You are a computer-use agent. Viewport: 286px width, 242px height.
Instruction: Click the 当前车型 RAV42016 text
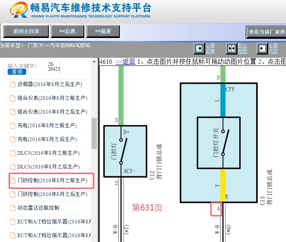pyautogui.click(x=45, y=46)
